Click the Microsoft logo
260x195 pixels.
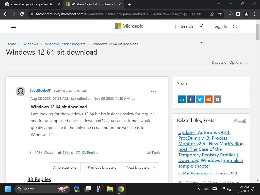coord(129,26)
